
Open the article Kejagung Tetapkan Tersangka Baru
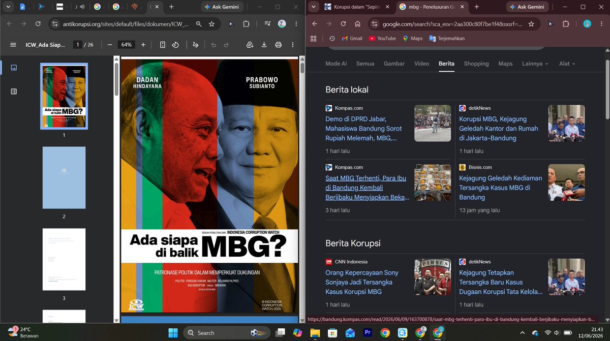coord(501,282)
